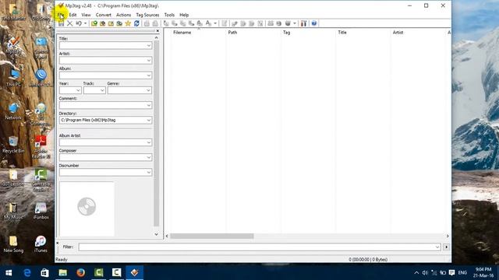499x280 pixels.
Task: Open Firefox from the taskbar
Action: click(x=81, y=273)
